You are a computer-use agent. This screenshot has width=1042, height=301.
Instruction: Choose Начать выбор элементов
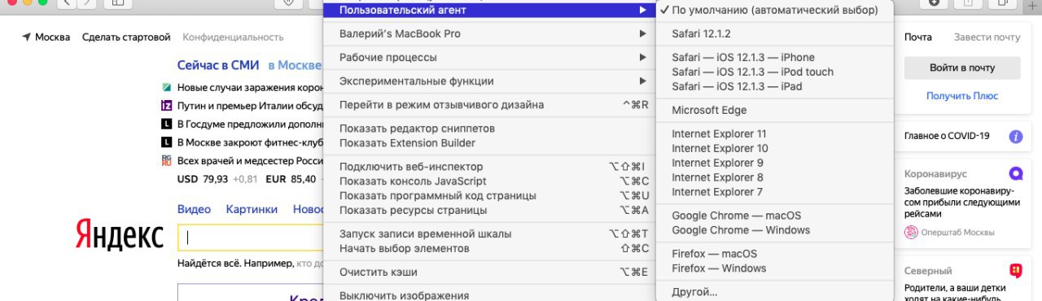click(489, 249)
